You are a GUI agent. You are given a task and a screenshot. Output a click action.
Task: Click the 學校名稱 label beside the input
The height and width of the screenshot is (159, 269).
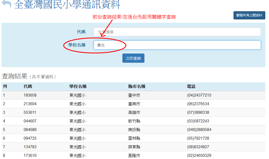point(77,45)
